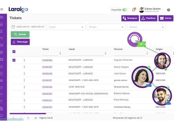Uncheck the checkbox for ticket 0006360
This screenshot has width=174, height=127.
pos(14,60)
